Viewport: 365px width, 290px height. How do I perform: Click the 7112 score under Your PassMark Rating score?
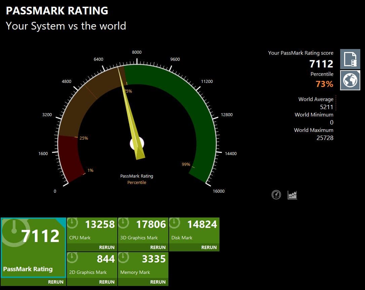pyautogui.click(x=321, y=64)
